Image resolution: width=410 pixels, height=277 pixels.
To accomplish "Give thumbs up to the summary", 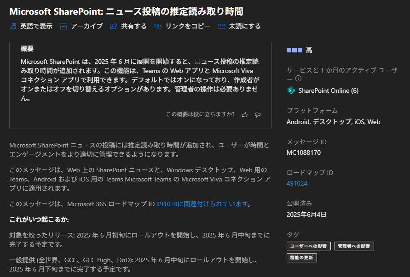I will click(x=245, y=114).
